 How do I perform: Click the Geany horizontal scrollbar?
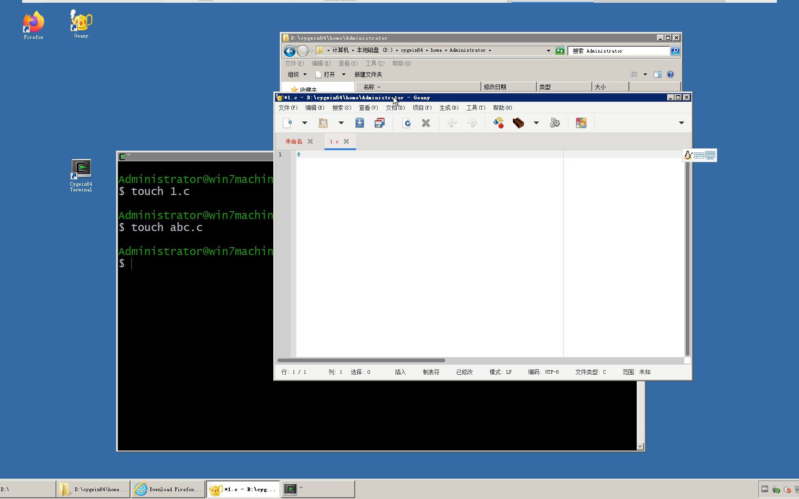[361, 360]
